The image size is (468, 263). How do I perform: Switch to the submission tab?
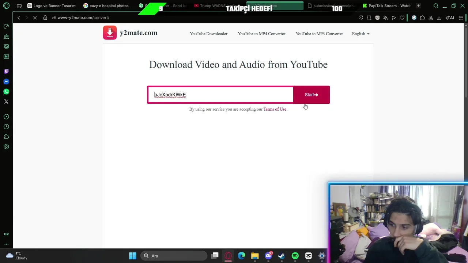point(331,6)
